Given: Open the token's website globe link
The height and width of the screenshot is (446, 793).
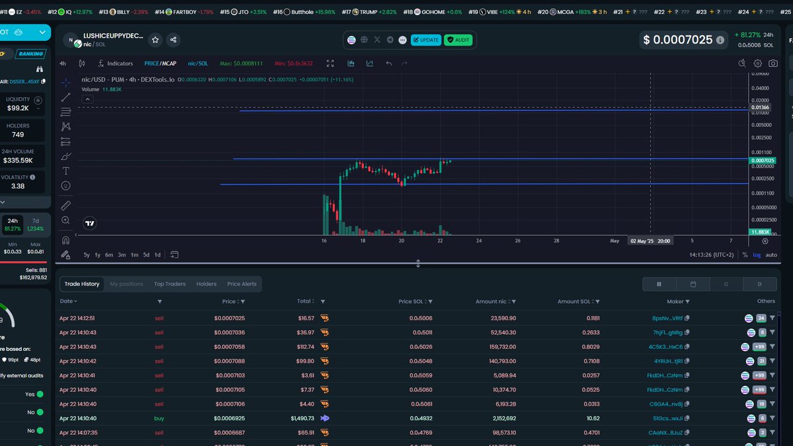Looking at the screenshot, I should click(x=364, y=40).
